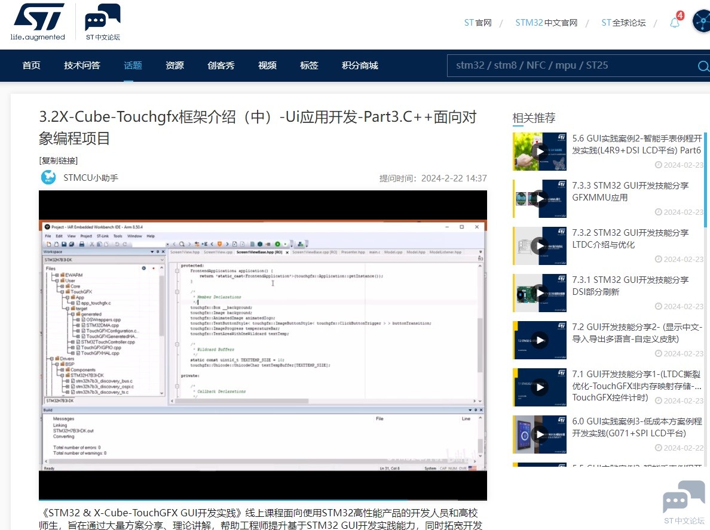Screen dimensions: 710x530
Task: Click the floating ST中文论坛 chat icon
Action: point(684,502)
